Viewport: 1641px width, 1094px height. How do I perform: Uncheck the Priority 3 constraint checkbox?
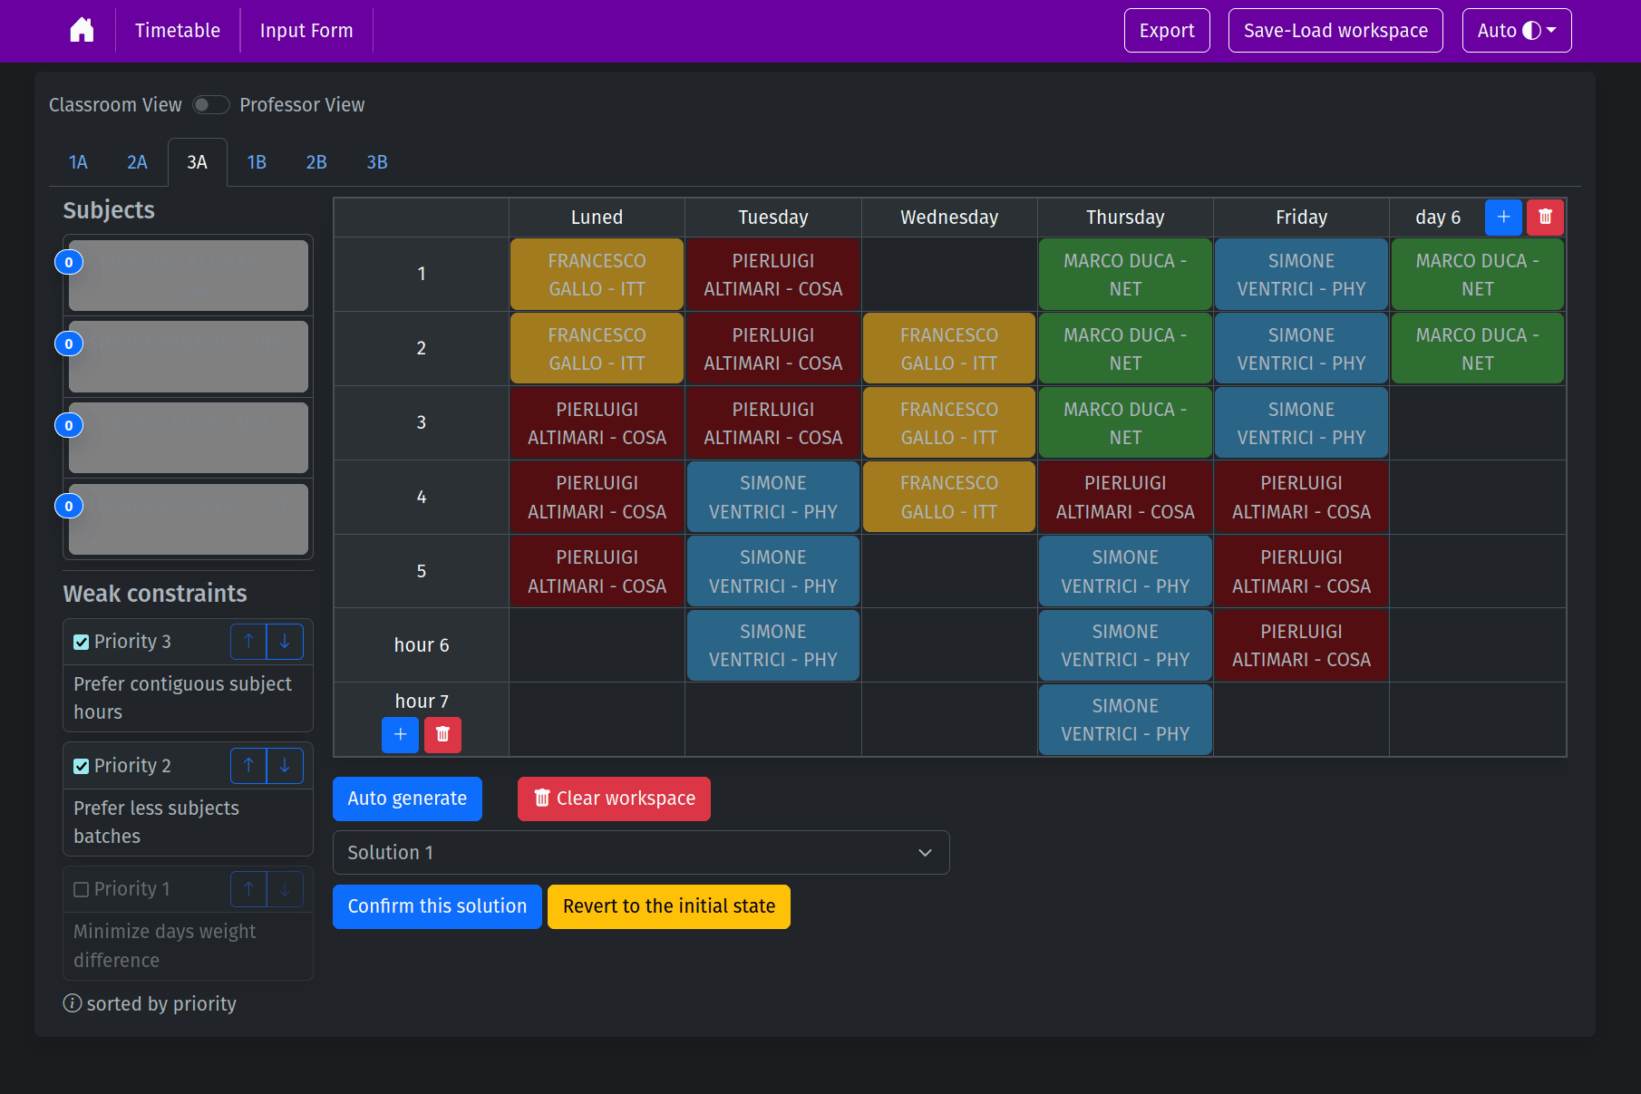(x=81, y=642)
